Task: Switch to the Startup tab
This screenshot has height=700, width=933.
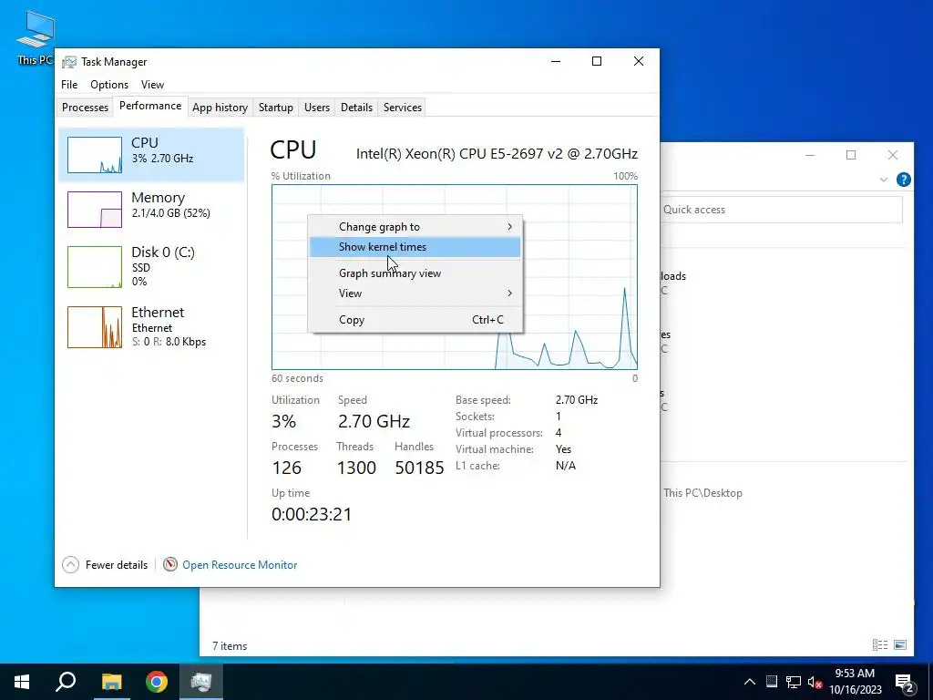Action: pos(275,108)
